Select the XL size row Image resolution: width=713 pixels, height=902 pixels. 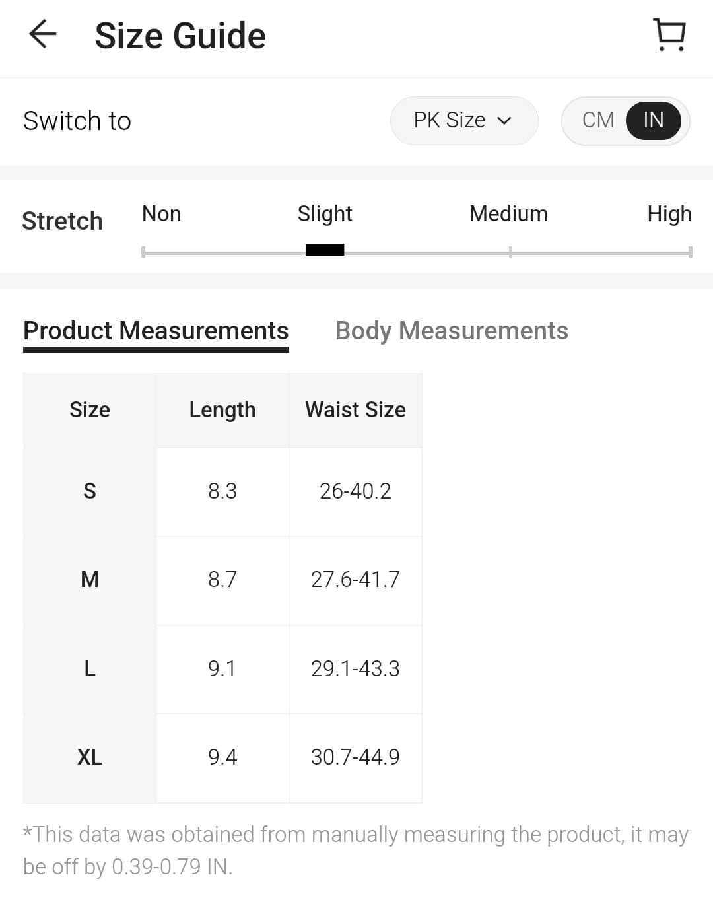coord(90,757)
